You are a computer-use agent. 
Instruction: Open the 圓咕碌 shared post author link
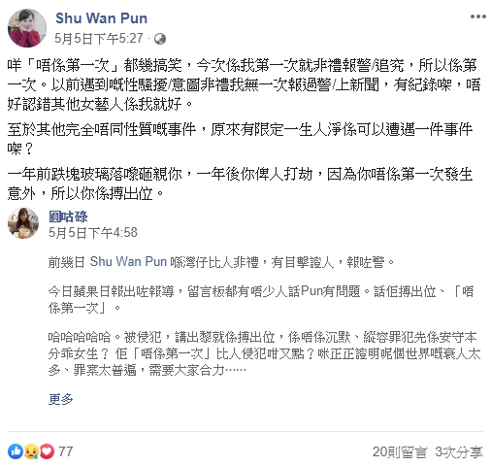click(x=68, y=216)
